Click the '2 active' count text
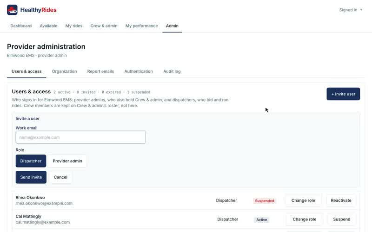This screenshot has width=372, height=232. click(62, 92)
